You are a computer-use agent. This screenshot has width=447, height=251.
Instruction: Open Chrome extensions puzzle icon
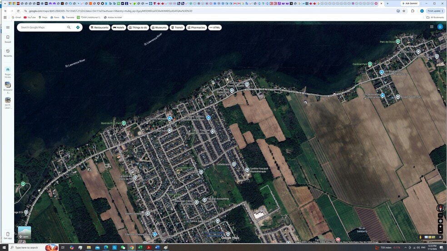pos(412,11)
